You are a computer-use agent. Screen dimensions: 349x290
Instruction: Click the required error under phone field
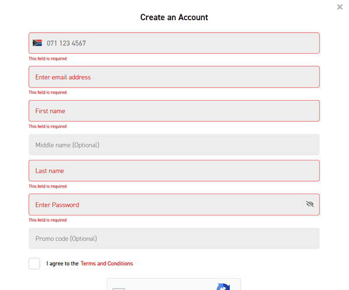click(48, 59)
